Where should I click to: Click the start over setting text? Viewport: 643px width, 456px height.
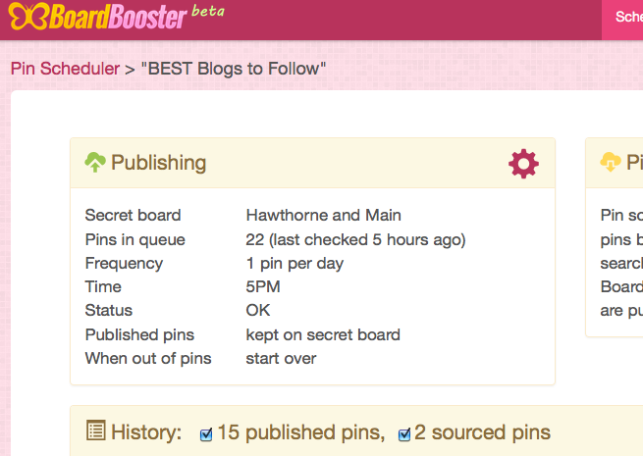(x=281, y=359)
